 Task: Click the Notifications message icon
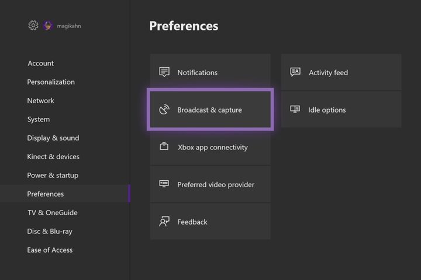[x=164, y=72]
